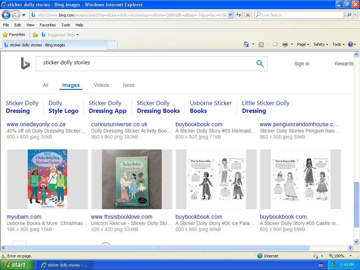The height and width of the screenshot is (270, 360).
Task: Open the www.onedayonly.co.za link
Action: click(x=36, y=124)
